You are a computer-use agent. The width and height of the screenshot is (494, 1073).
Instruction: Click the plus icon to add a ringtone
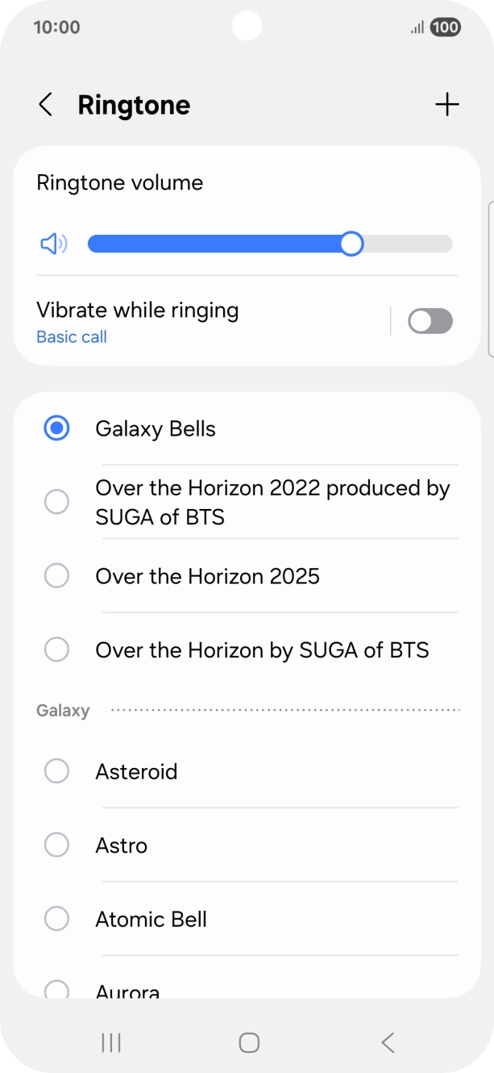tap(447, 104)
